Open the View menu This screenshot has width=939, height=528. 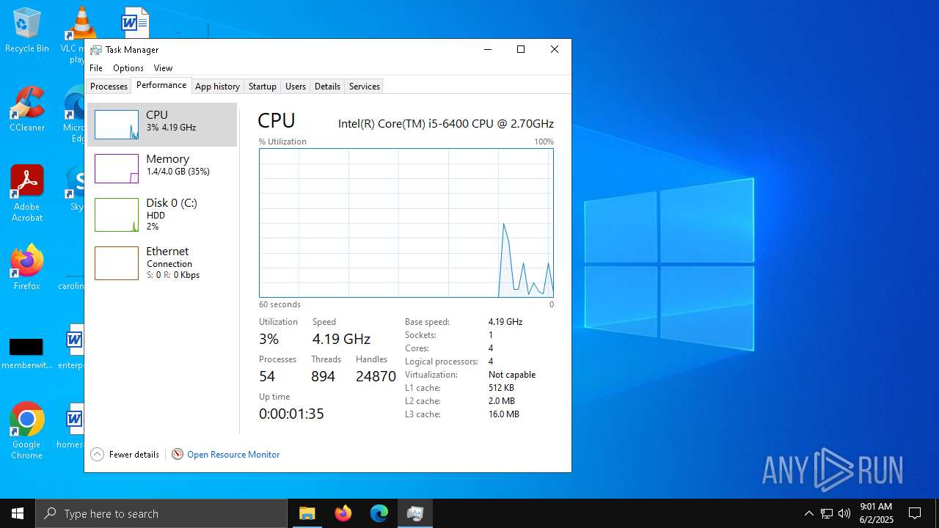point(163,68)
